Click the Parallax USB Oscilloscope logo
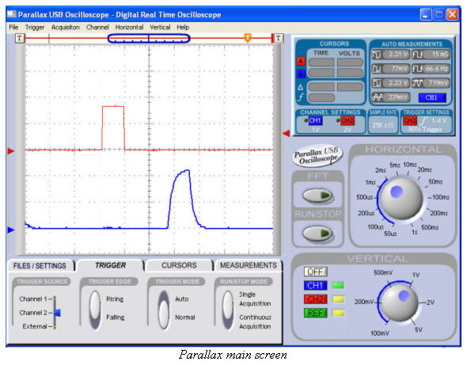Screen dimensions: 467x365 click(317, 156)
